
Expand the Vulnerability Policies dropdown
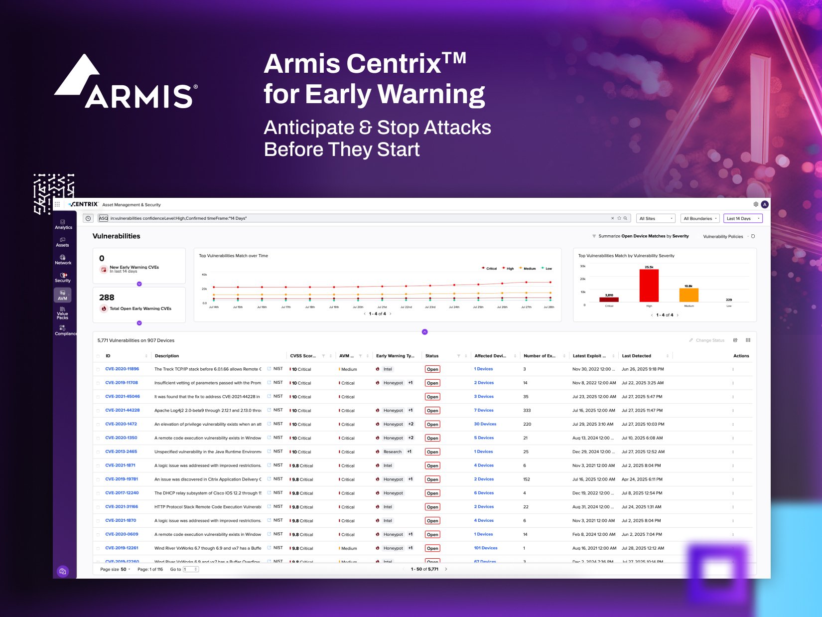[x=725, y=236]
